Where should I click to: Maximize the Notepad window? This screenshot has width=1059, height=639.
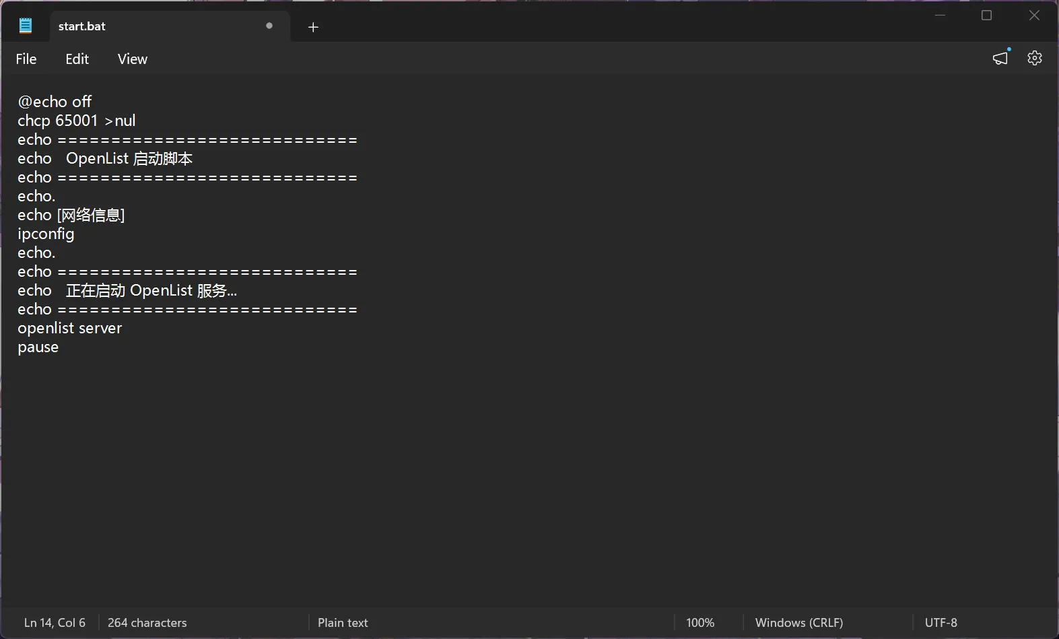[987, 15]
